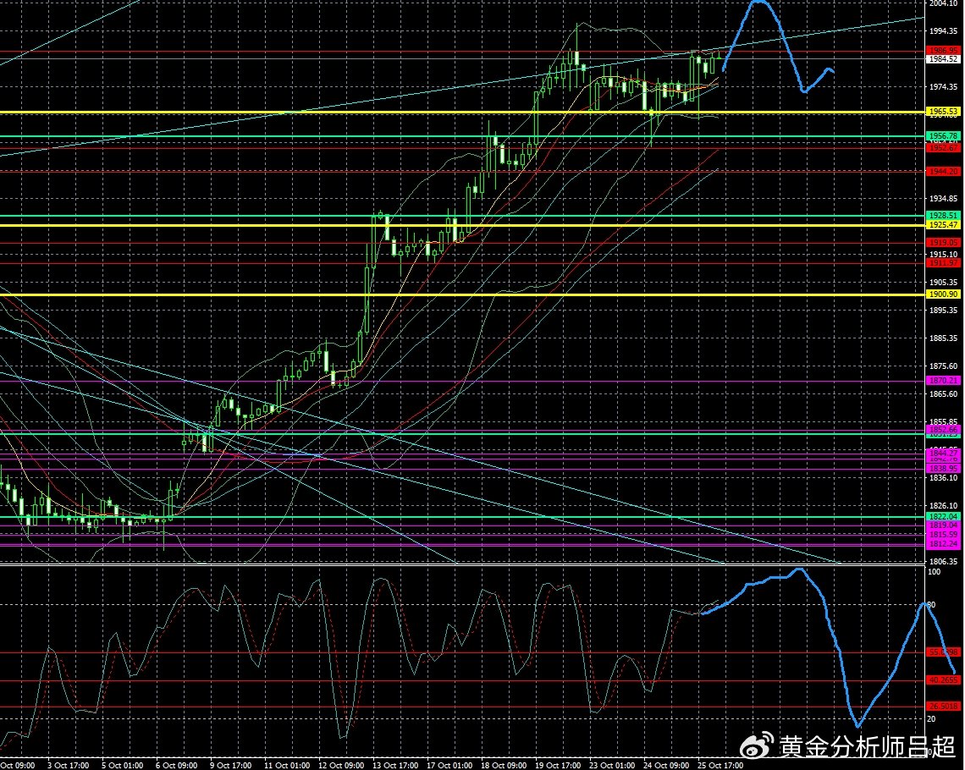This screenshot has height=770, width=965.
Task: Select the magenta 1852.66 level tag
Action: point(943,429)
